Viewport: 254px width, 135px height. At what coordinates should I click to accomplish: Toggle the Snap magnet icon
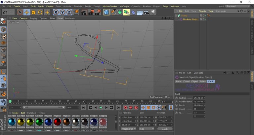coord(3,94)
